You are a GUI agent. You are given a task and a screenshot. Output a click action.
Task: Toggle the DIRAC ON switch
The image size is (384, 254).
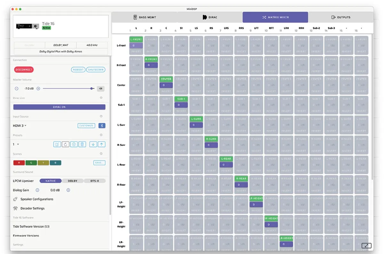coord(59,107)
